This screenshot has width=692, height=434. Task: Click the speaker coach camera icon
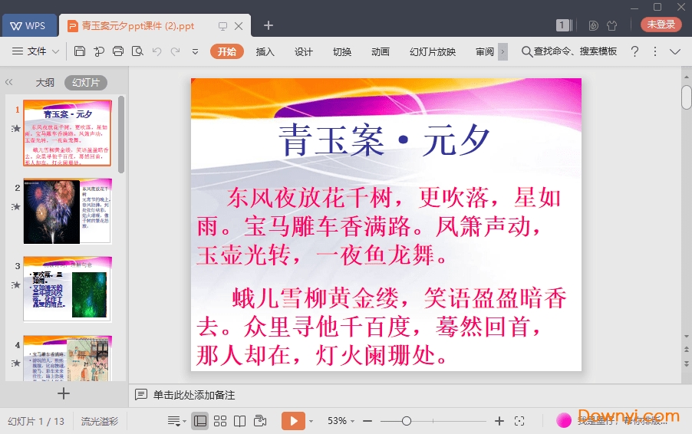[260, 421]
